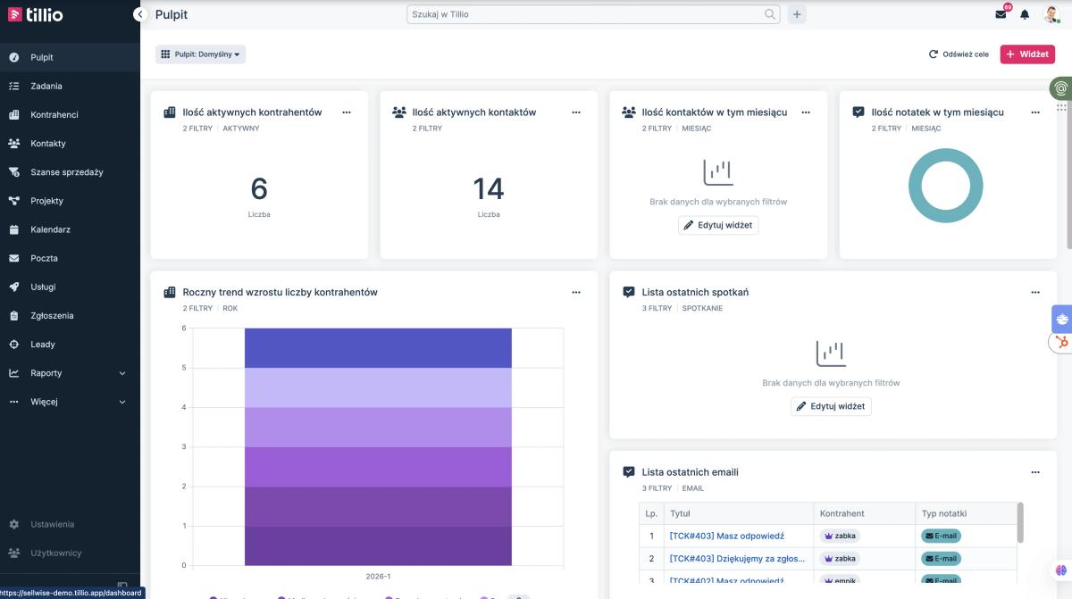Click the round colorful icon in the bottom-right corner

pyautogui.click(x=1060, y=569)
